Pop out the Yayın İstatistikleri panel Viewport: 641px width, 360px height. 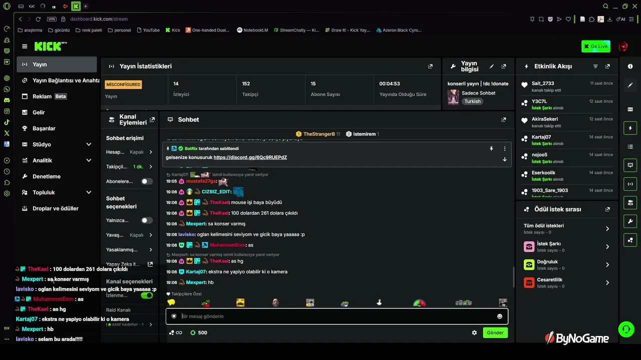tap(430, 66)
